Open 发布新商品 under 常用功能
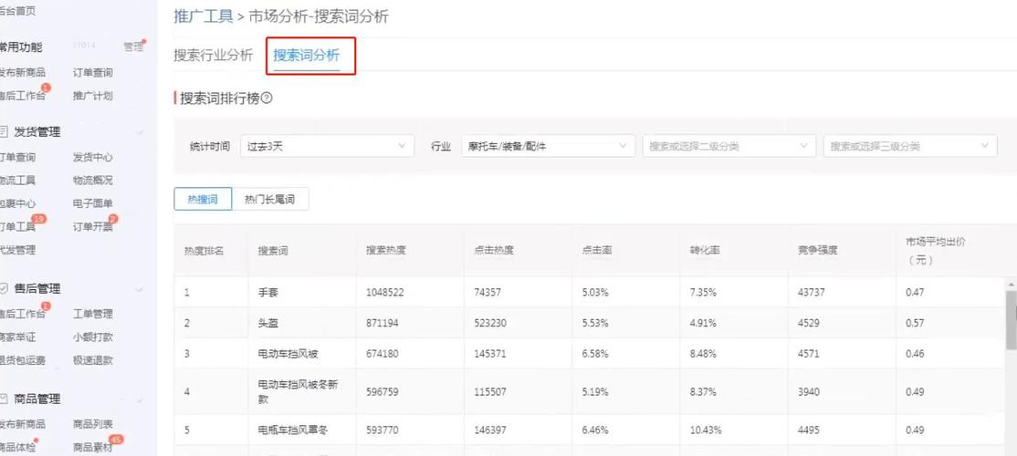Viewport: 1017px width, 456px height. 22,73
